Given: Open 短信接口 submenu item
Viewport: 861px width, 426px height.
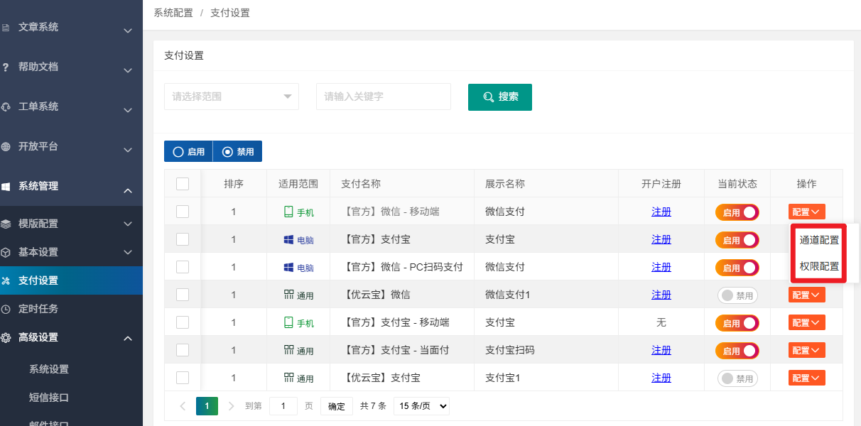Looking at the screenshot, I should 49,398.
